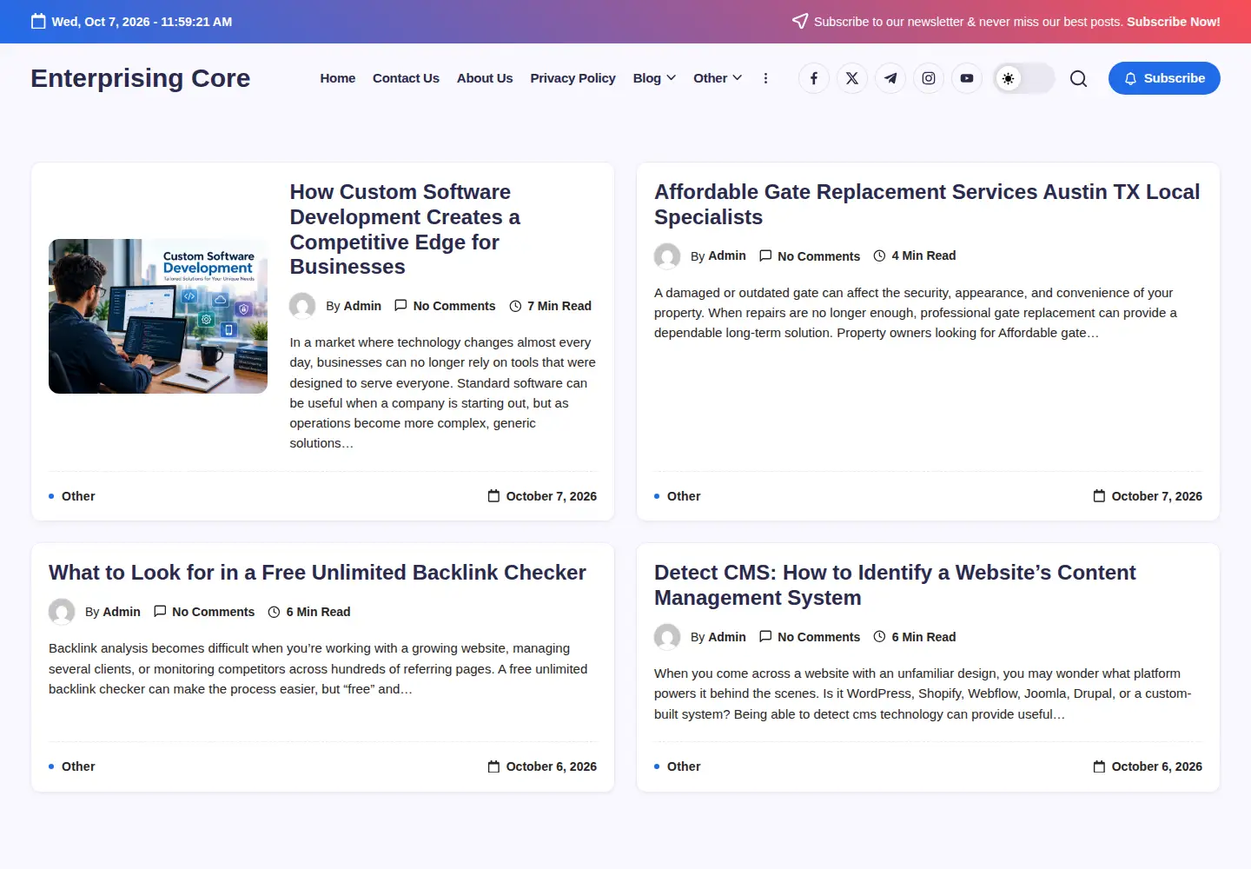Click No Comments on Gate Replacement post
The height and width of the screenshot is (869, 1251).
[818, 256]
